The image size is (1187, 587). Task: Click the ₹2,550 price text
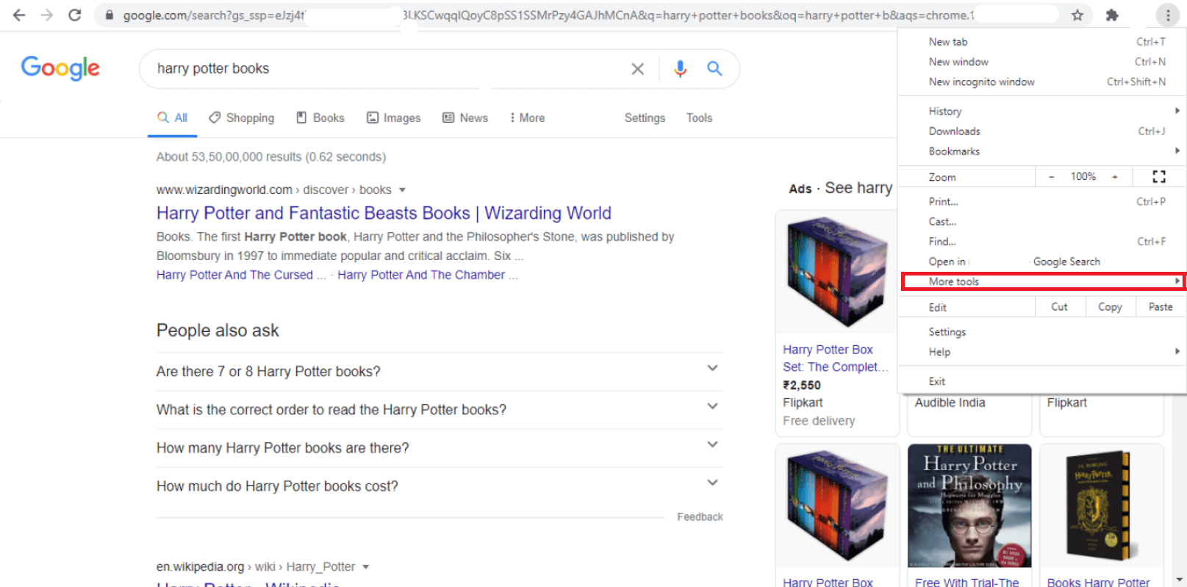point(802,385)
